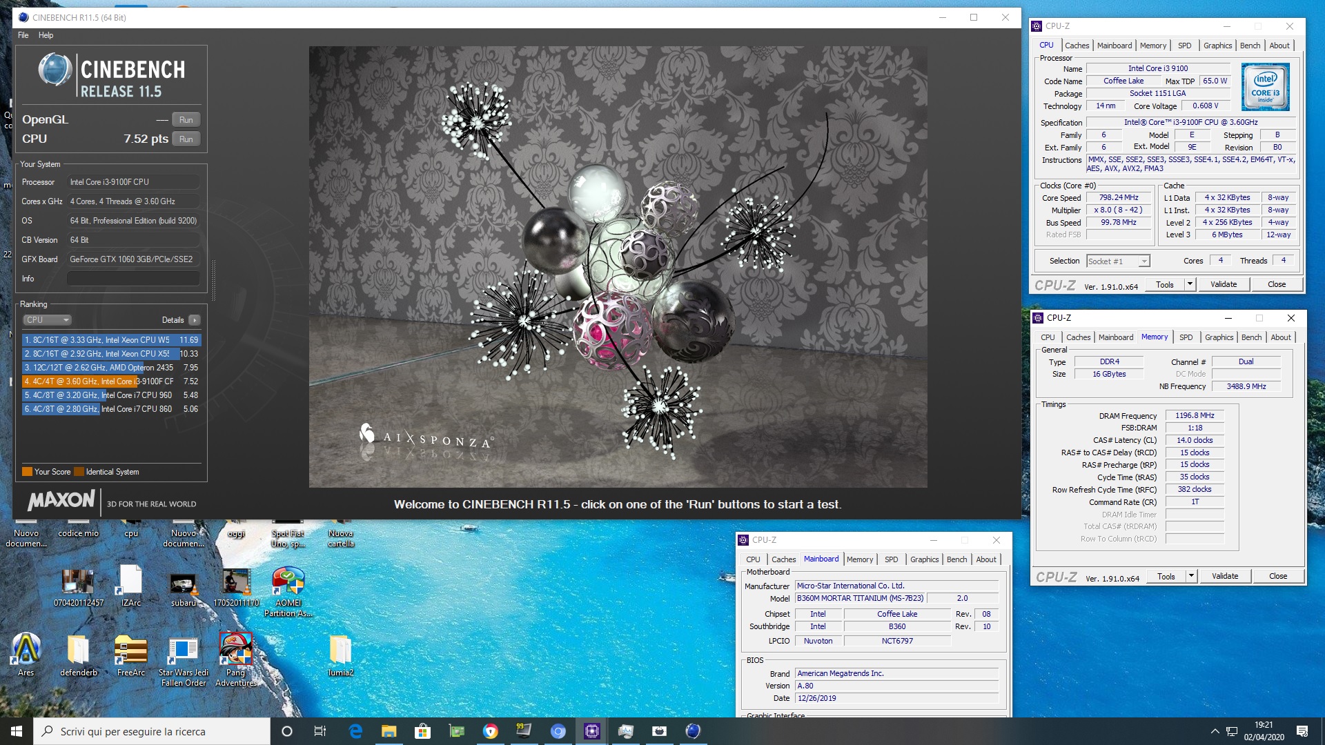
Task: Open Bench tab in top CPU-Z window
Action: tap(1250, 46)
